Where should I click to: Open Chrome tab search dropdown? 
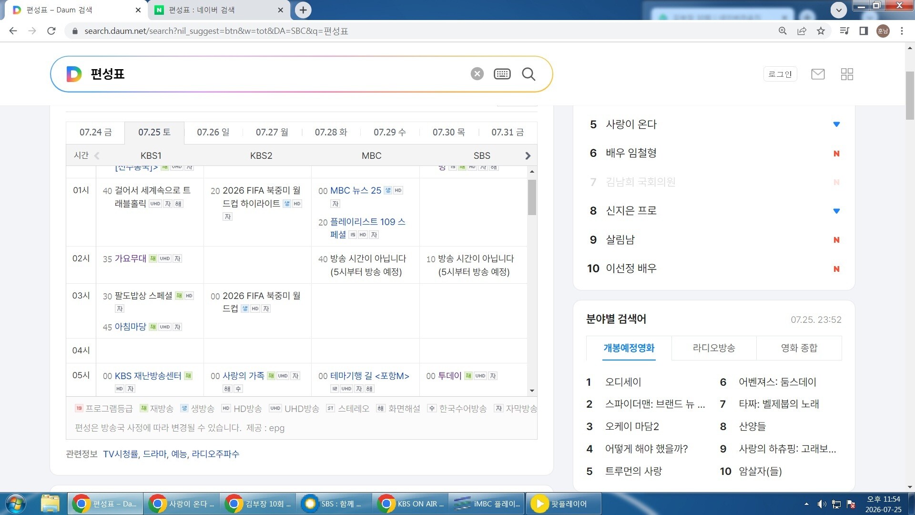click(x=839, y=10)
